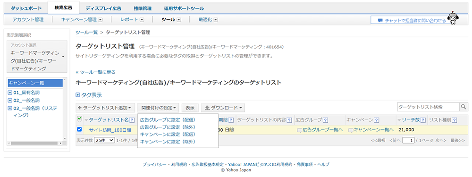
Task: Click help icon next to リスト種別 header
Action: click(x=455, y=120)
